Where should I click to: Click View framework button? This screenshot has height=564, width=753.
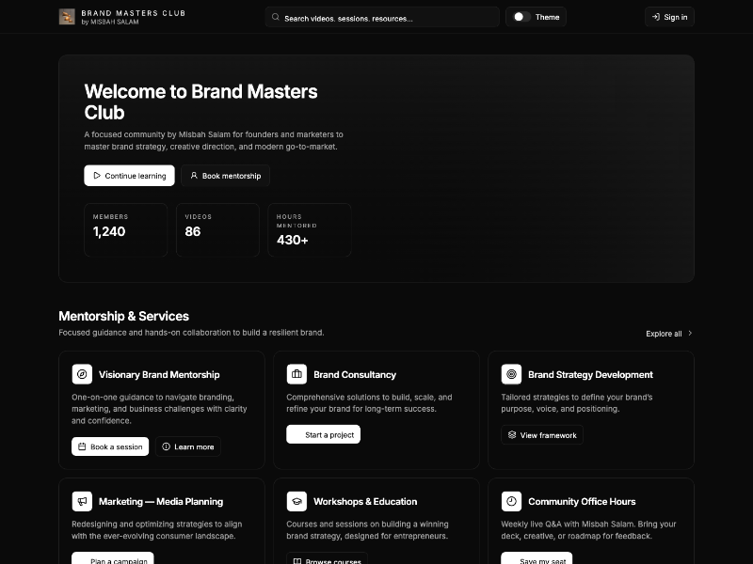(x=542, y=435)
